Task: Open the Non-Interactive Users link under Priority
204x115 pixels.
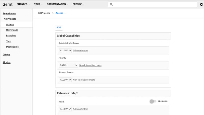Action: (x=91, y=65)
